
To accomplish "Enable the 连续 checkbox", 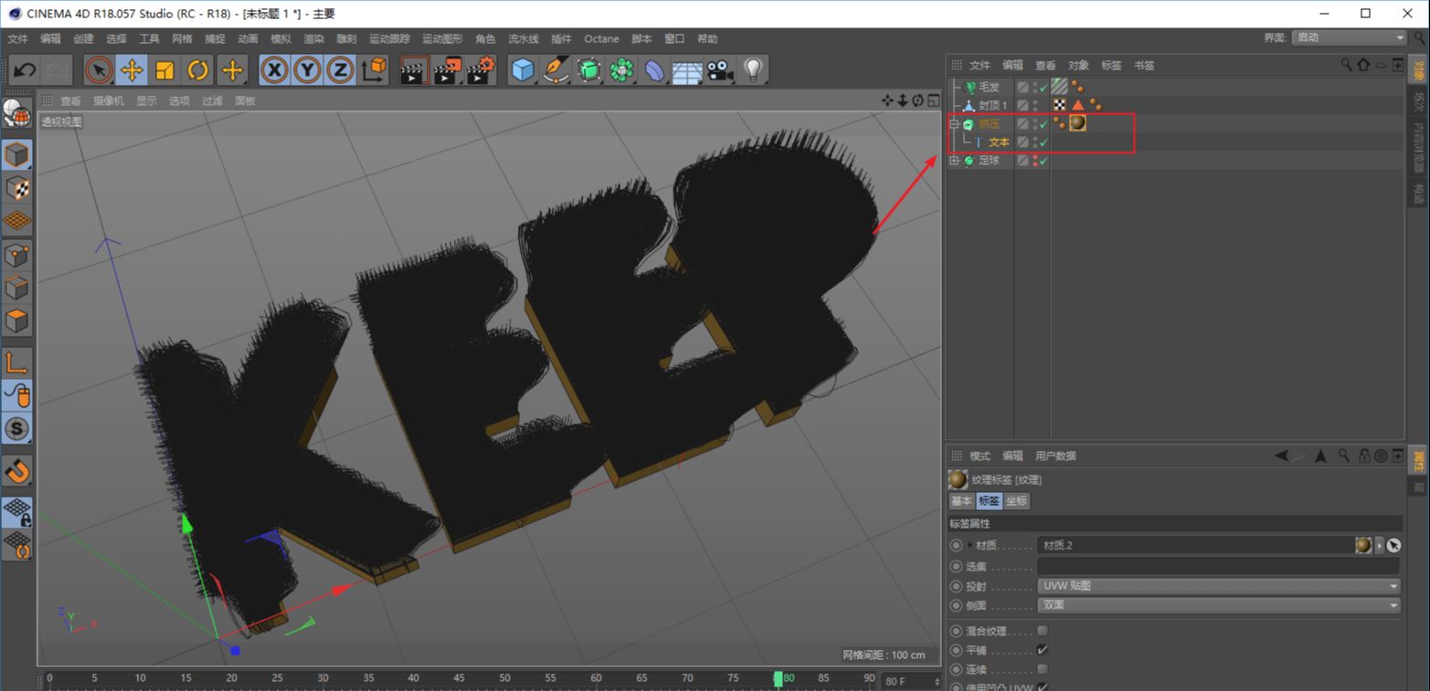I will pos(1043,669).
